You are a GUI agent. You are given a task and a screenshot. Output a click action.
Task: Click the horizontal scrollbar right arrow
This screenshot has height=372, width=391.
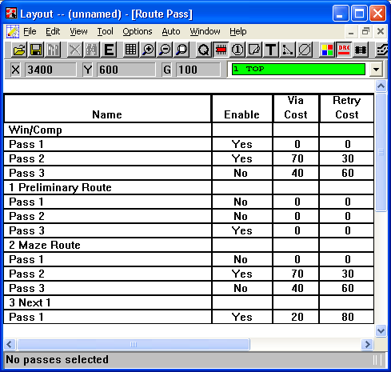(367, 344)
